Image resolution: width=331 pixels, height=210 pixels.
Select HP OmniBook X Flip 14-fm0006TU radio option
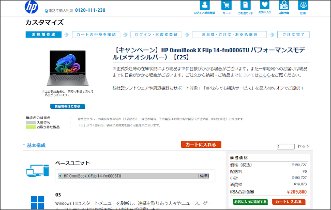click(61, 176)
